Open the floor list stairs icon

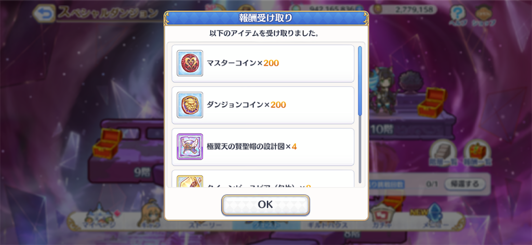point(444,153)
